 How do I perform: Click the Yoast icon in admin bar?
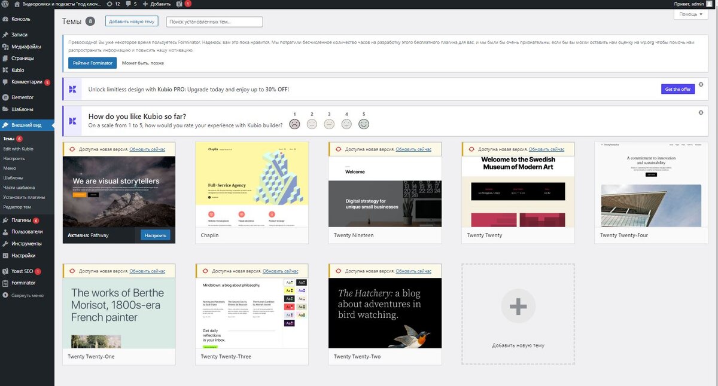pyautogui.click(x=179, y=4)
